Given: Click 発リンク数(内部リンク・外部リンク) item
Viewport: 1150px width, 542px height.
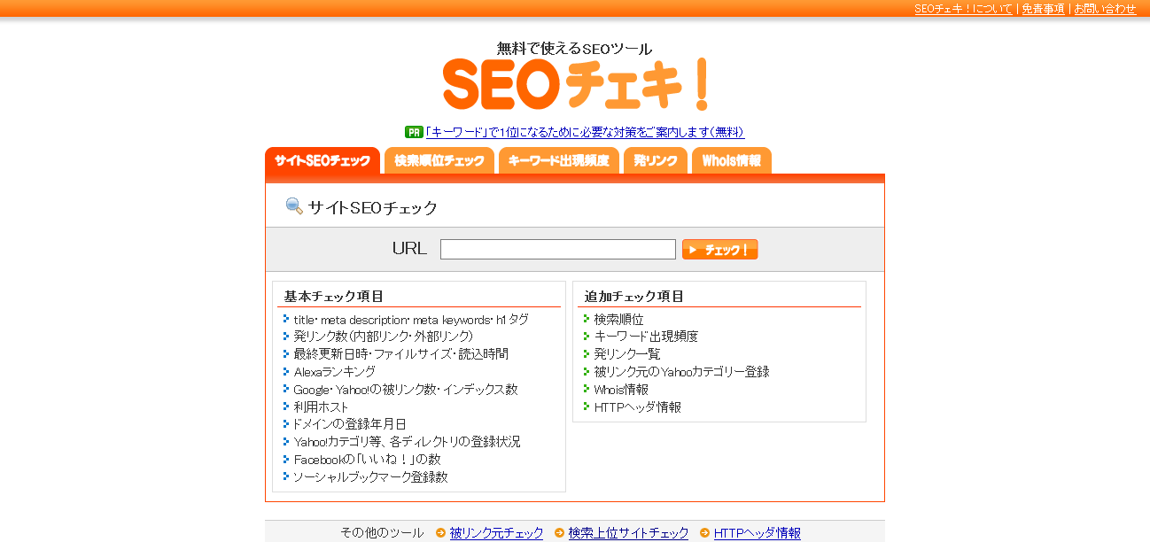Looking at the screenshot, I should [384, 337].
